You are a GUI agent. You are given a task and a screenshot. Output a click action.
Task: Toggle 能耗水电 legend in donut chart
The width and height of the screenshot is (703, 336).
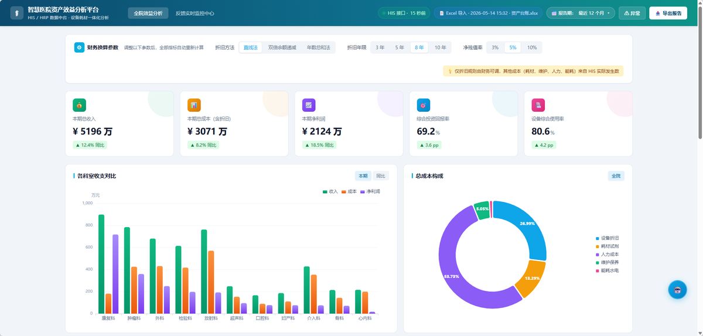point(608,271)
